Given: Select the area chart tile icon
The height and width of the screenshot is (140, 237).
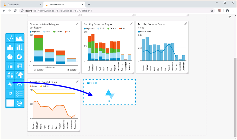Looking at the screenshot, I should (19, 38).
